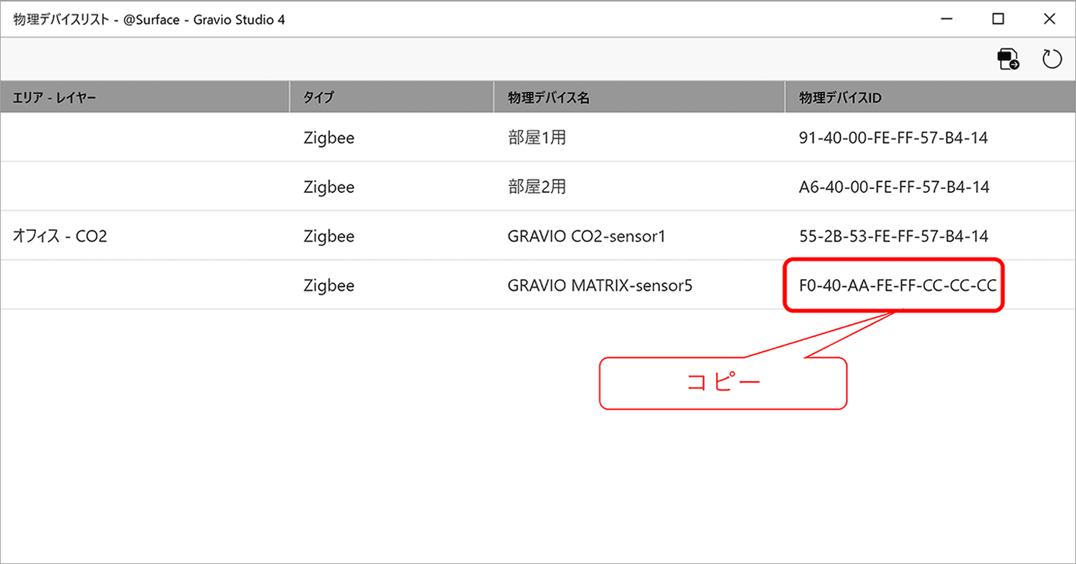The height and width of the screenshot is (564, 1076).
Task: Sort by 物理デバイスID column header
Action: point(930,98)
